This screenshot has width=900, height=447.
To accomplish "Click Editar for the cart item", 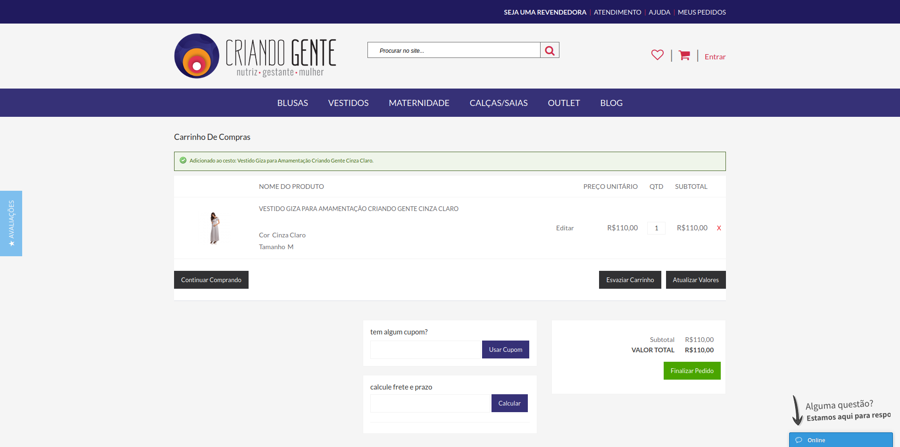I will (x=565, y=228).
